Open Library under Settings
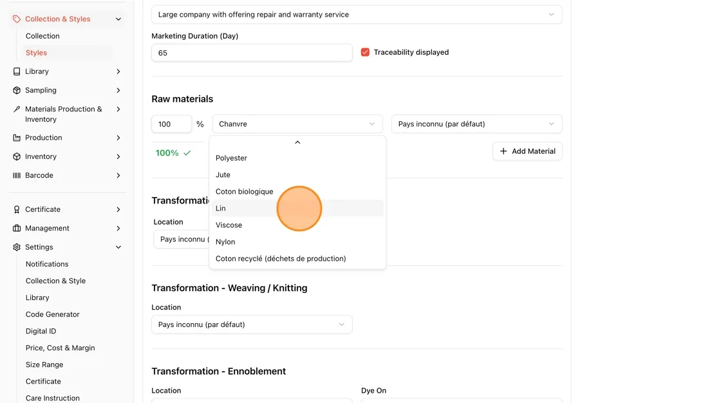Image resolution: width=721 pixels, height=403 pixels. [x=37, y=297]
